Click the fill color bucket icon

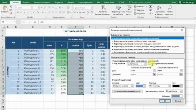[x=38, y=12]
